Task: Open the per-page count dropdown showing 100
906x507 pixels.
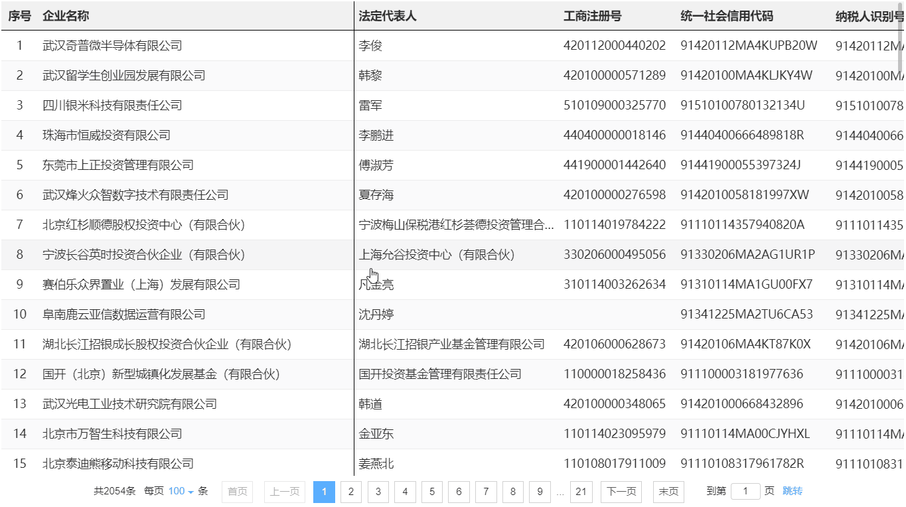Action: point(180,492)
